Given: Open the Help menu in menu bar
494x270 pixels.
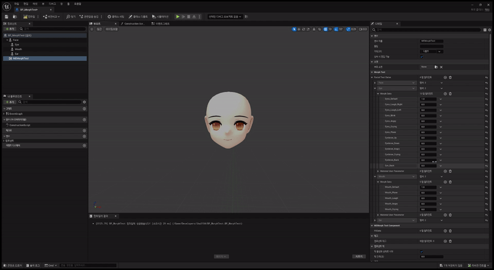Looking at the screenshot, I should [77, 3].
